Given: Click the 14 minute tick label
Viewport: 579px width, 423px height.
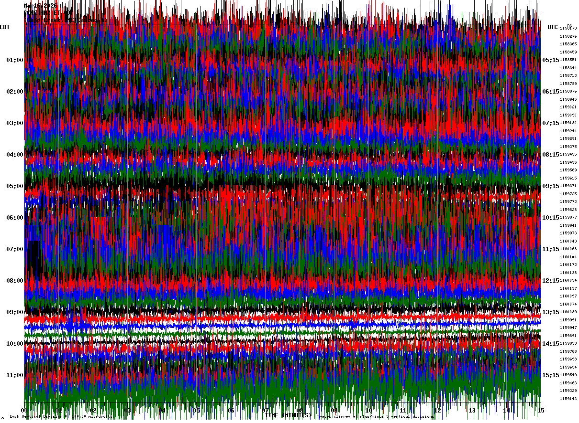Looking at the screenshot, I should point(507,411).
